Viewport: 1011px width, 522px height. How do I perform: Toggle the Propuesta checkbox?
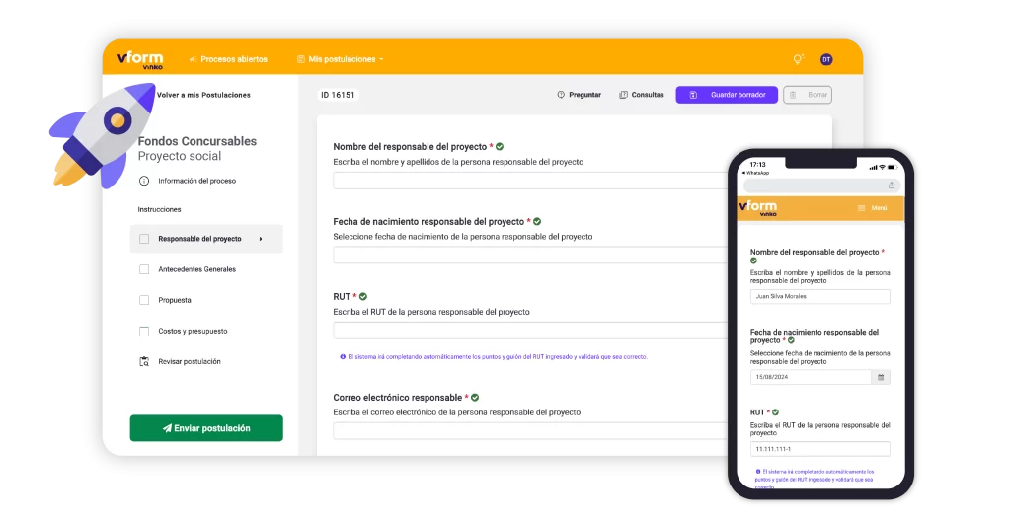point(144,300)
